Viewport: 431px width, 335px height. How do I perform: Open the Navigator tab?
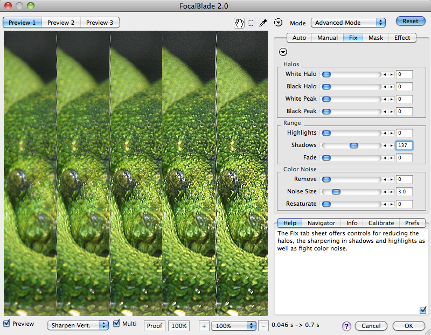coord(321,223)
